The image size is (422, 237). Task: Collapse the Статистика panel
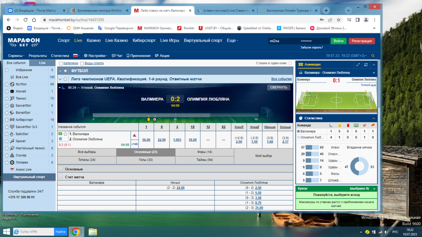(x=373, y=118)
